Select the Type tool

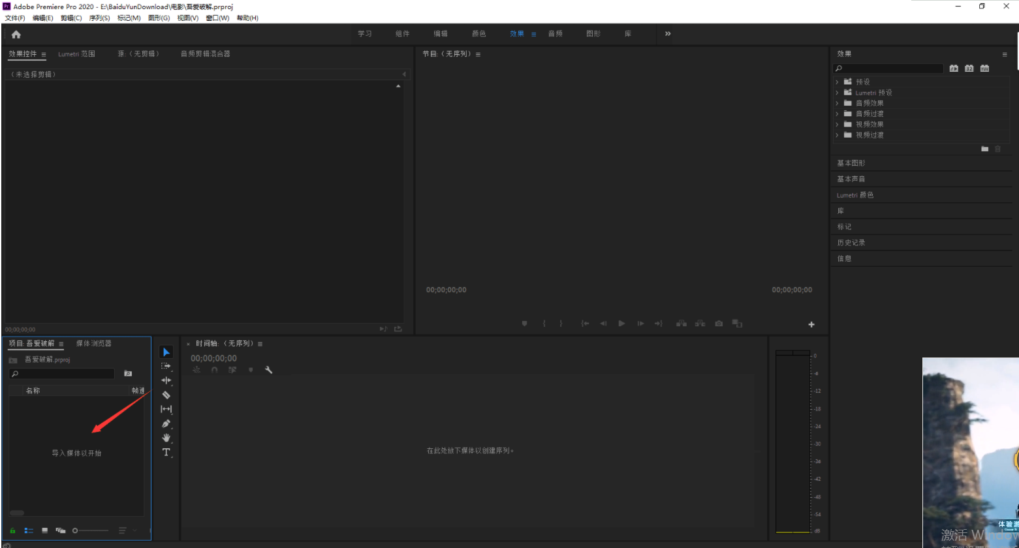pos(166,452)
